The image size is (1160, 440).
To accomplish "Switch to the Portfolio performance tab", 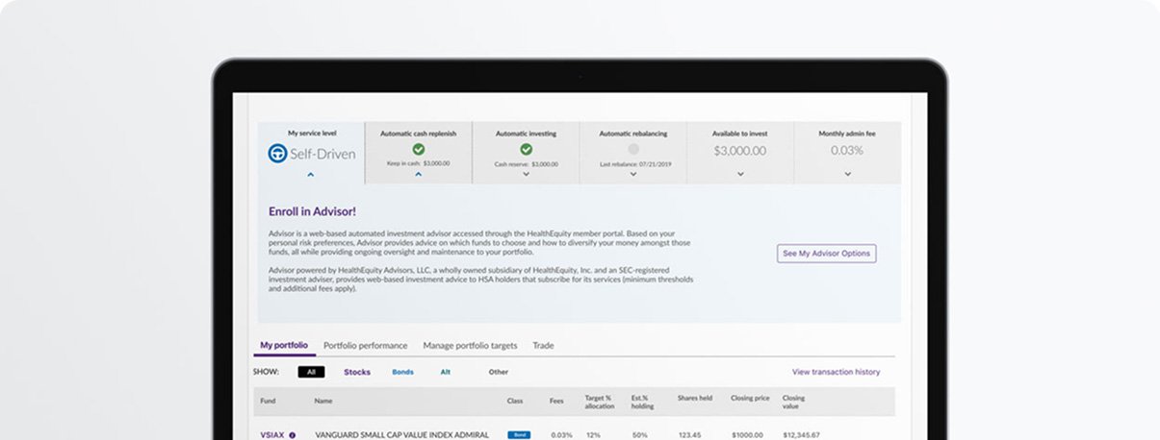I will click(365, 346).
